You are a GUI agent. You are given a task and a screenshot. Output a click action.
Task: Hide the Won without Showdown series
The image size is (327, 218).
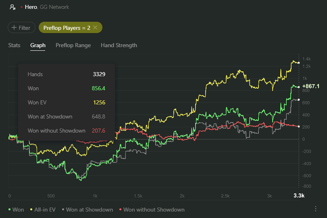[152, 210]
